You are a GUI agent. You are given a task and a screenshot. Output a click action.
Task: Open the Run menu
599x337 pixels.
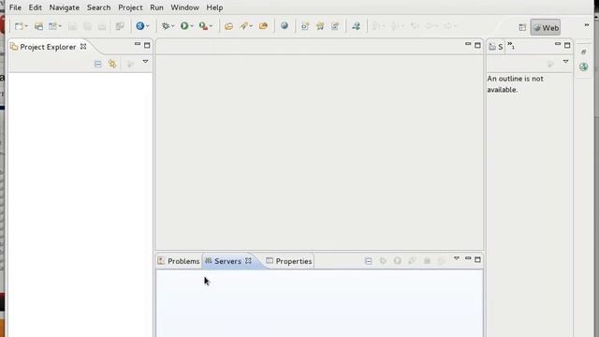tap(156, 7)
